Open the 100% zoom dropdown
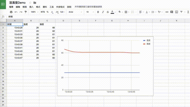190x107 pixels. point(34,12)
